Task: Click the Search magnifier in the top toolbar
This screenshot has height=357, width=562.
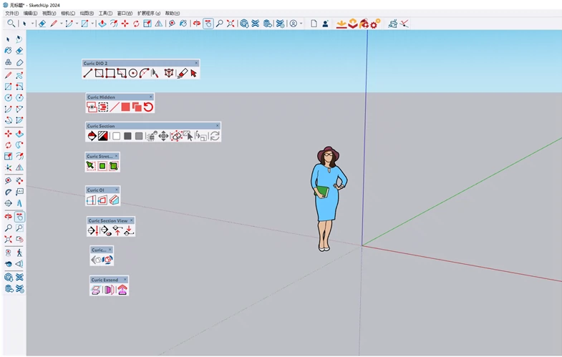Action: tap(11, 24)
